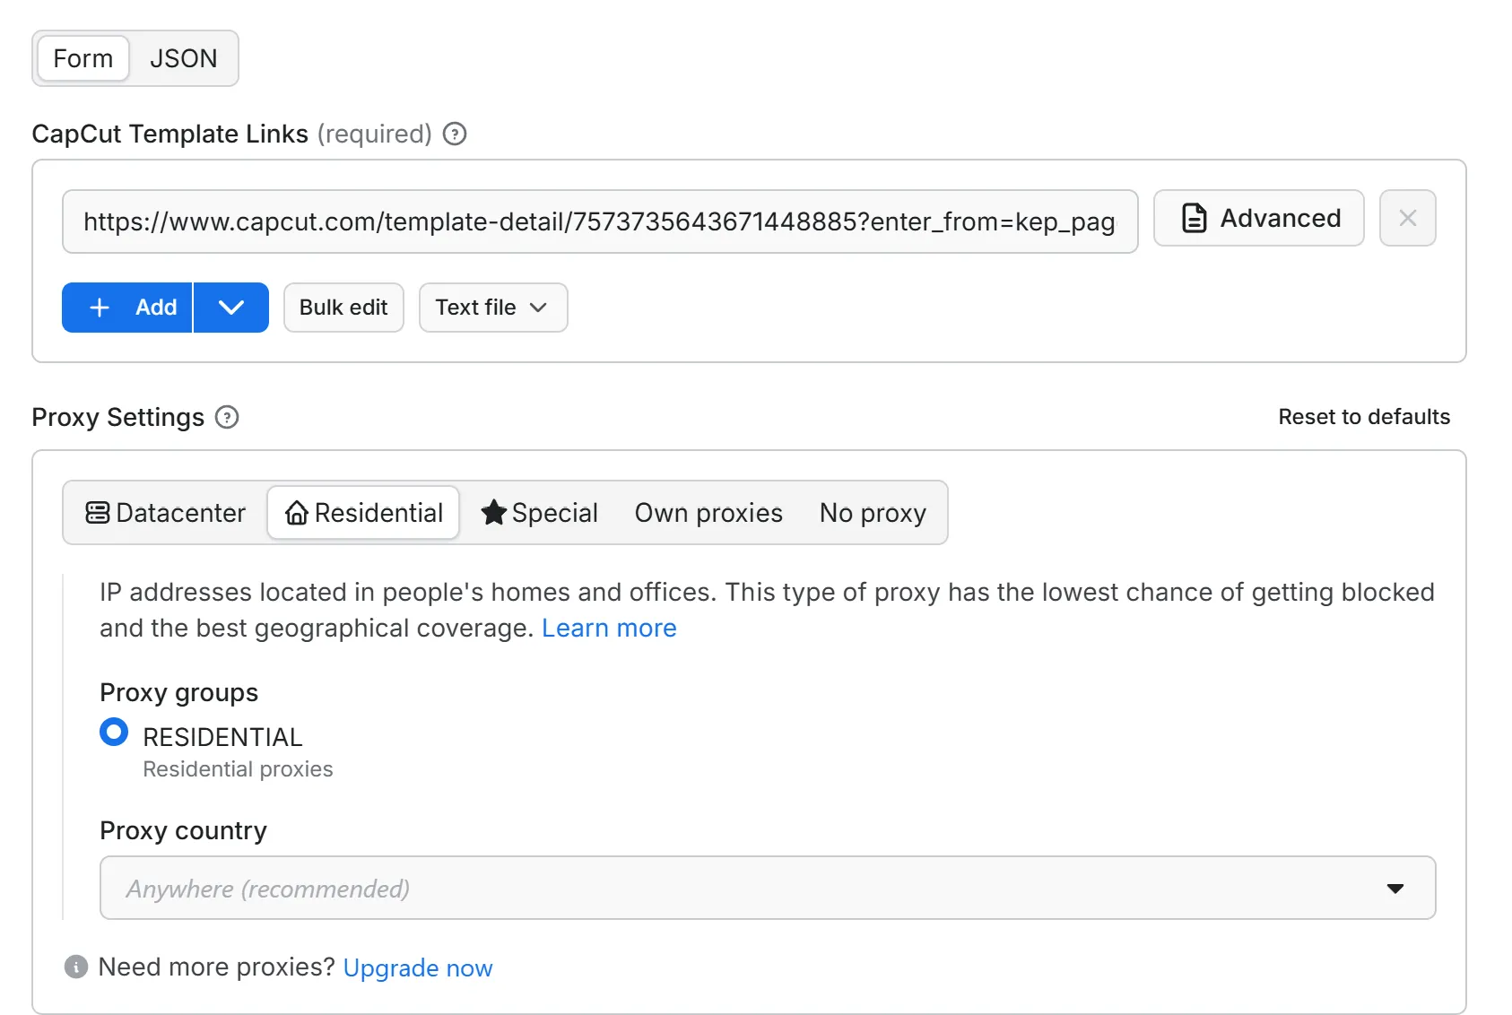
Task: Open the Text file dropdown
Action: (x=492, y=308)
